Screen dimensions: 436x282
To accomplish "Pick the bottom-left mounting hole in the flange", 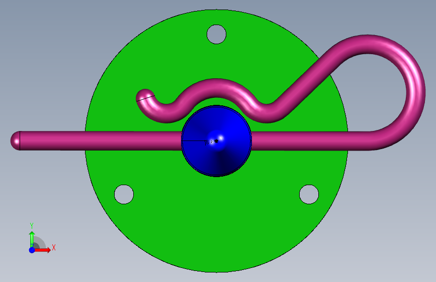I will tap(124, 194).
